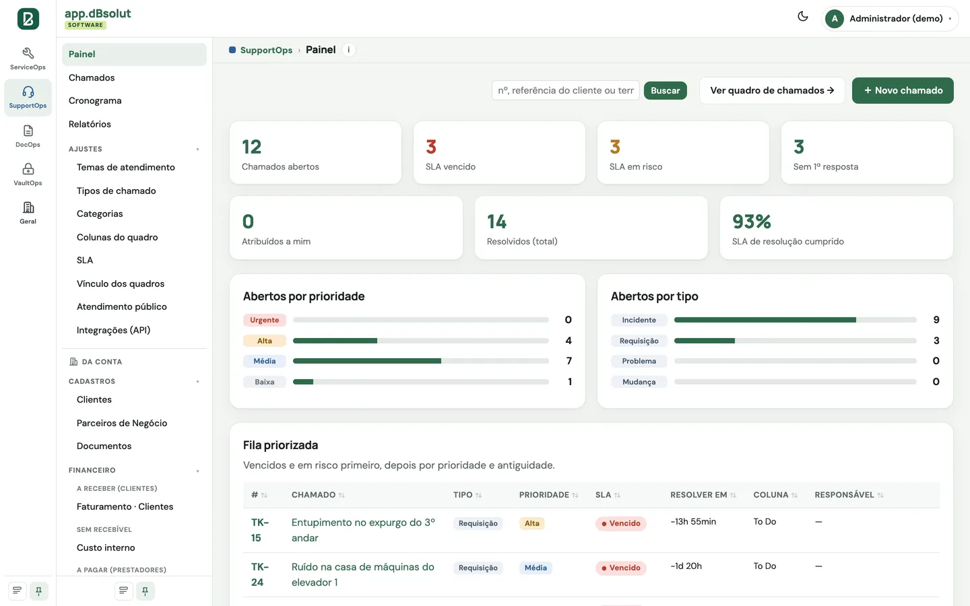Toggle the pin under the submenu panel
This screenshot has height=606, width=970.
click(x=145, y=591)
